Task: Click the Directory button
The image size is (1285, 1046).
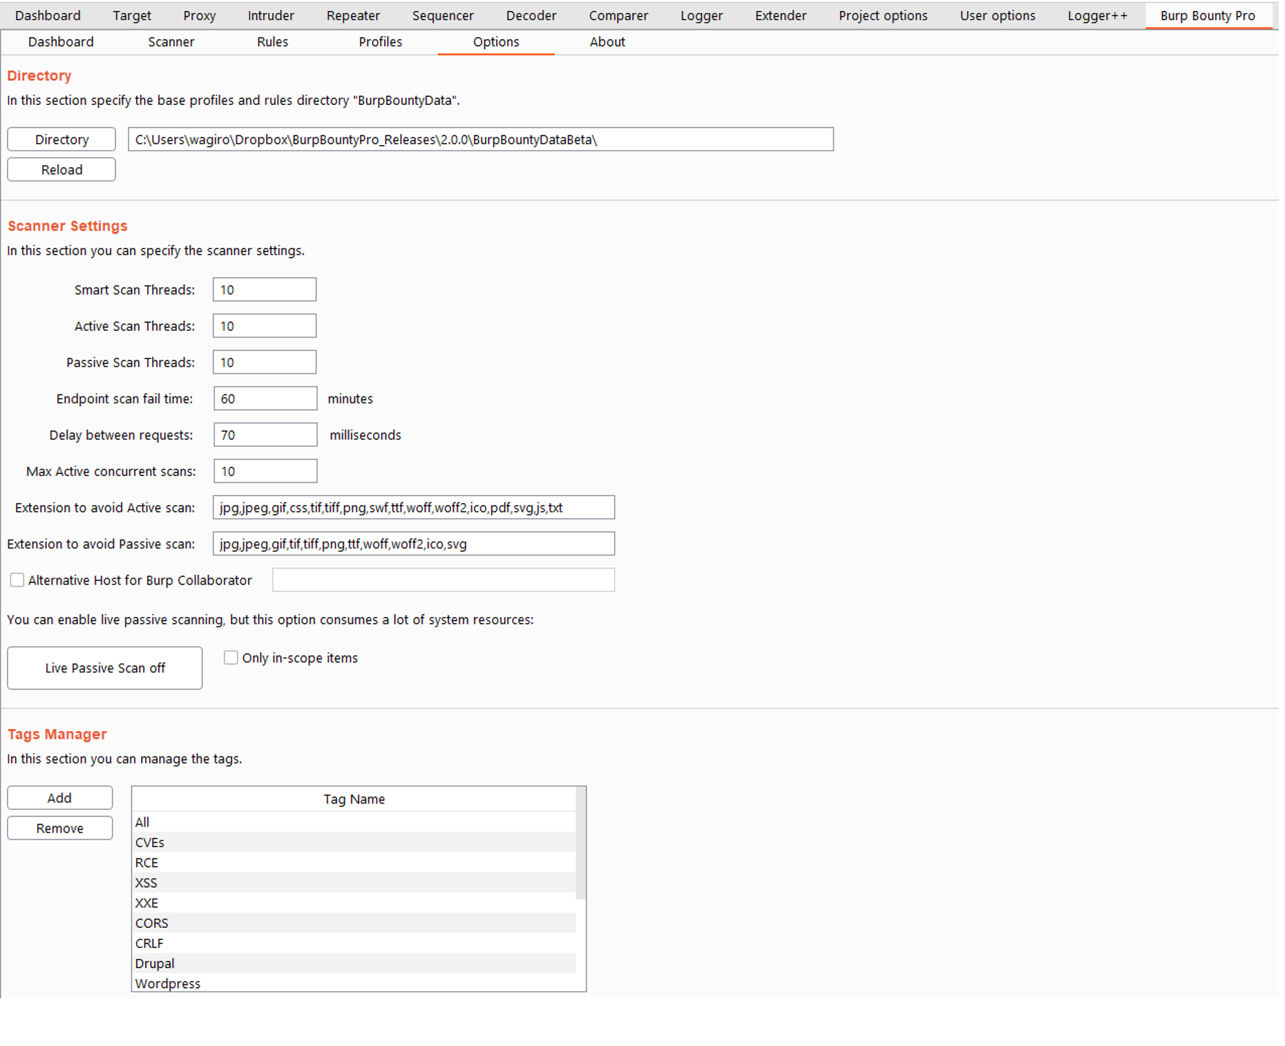Action: 61,139
